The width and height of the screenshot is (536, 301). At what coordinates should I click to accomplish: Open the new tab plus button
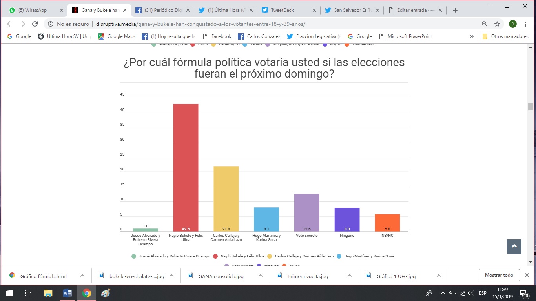(455, 10)
